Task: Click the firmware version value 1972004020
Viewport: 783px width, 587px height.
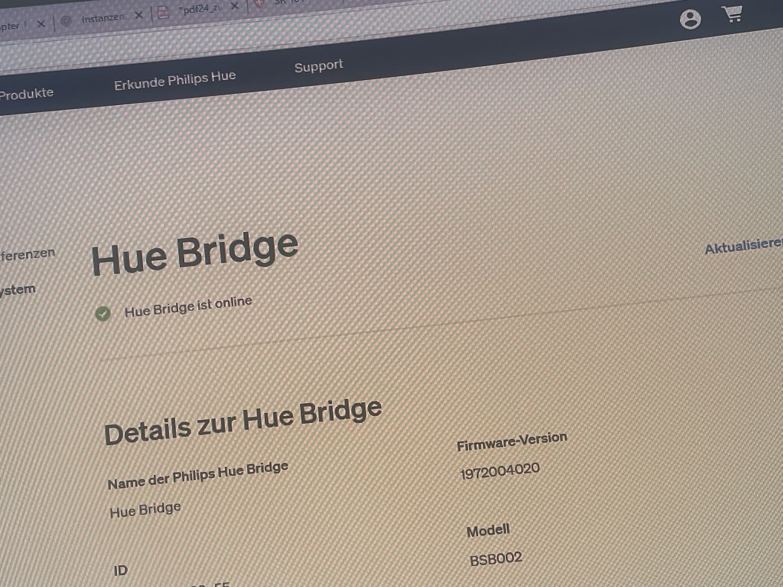Action: [x=500, y=471]
